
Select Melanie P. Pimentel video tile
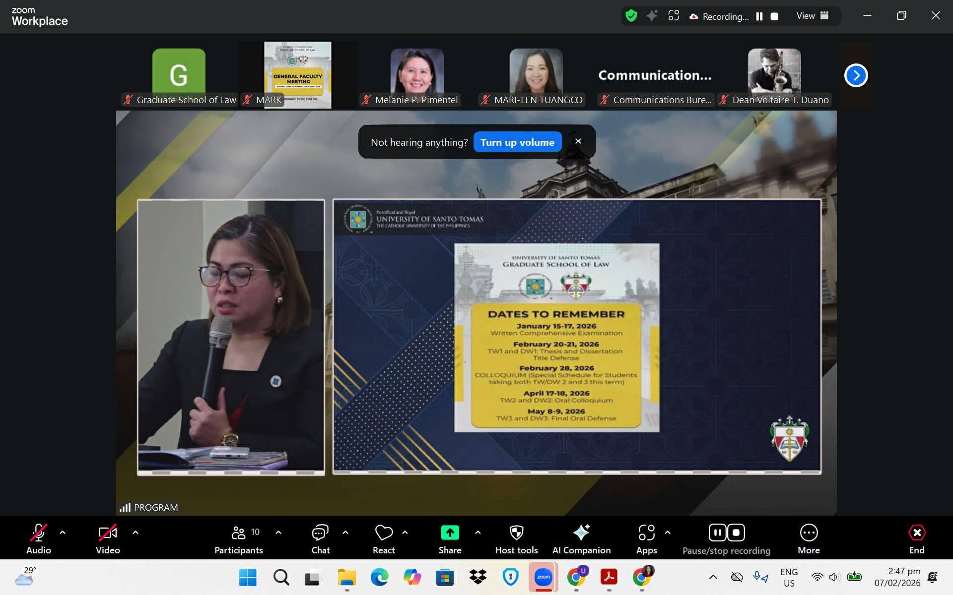[417, 75]
